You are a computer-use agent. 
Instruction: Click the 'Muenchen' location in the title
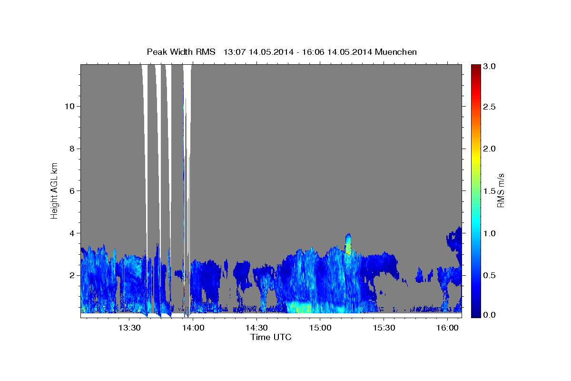coord(396,52)
